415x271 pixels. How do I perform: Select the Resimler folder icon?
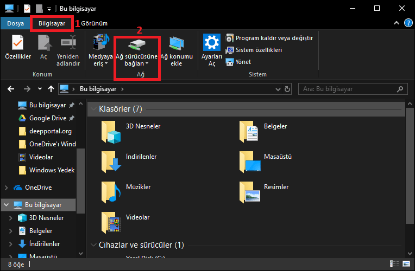click(x=249, y=192)
